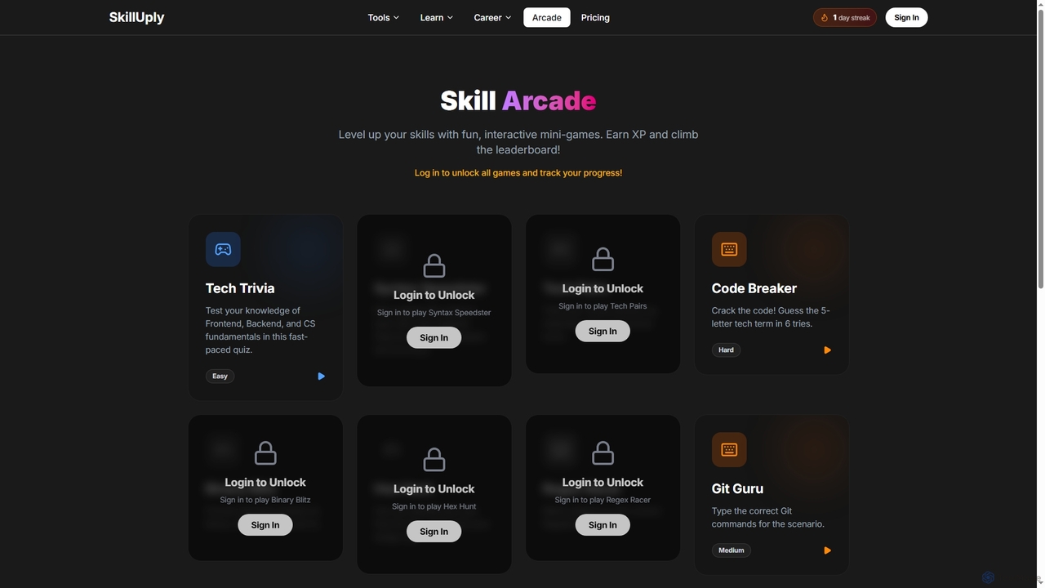This screenshot has height=588, width=1045.
Task: Click the SkillUply logo
Action: 136,17
